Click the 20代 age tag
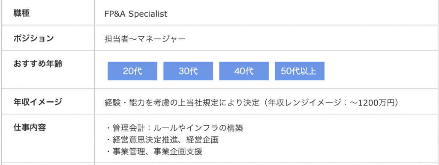 pos(132,71)
